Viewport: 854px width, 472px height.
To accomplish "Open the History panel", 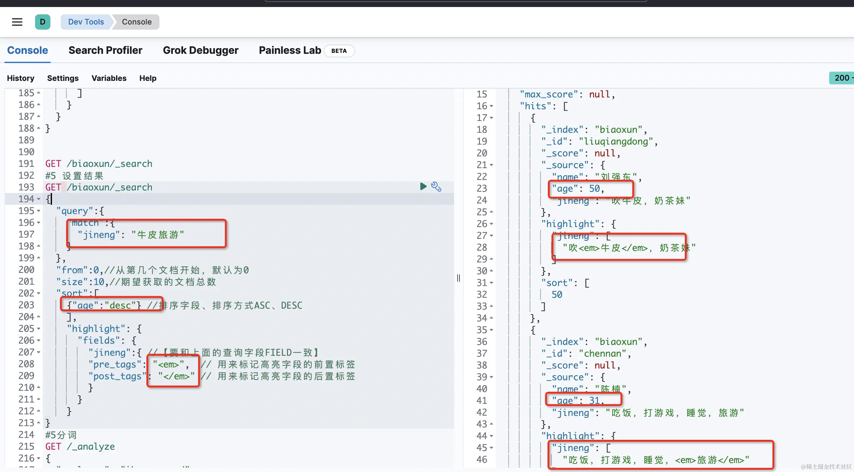I will pos(20,78).
